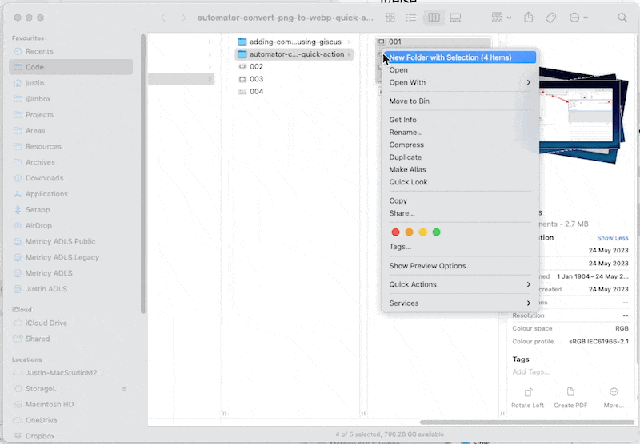640x444 pixels.
Task: Click Rotate Left quick action
Action: (x=528, y=398)
